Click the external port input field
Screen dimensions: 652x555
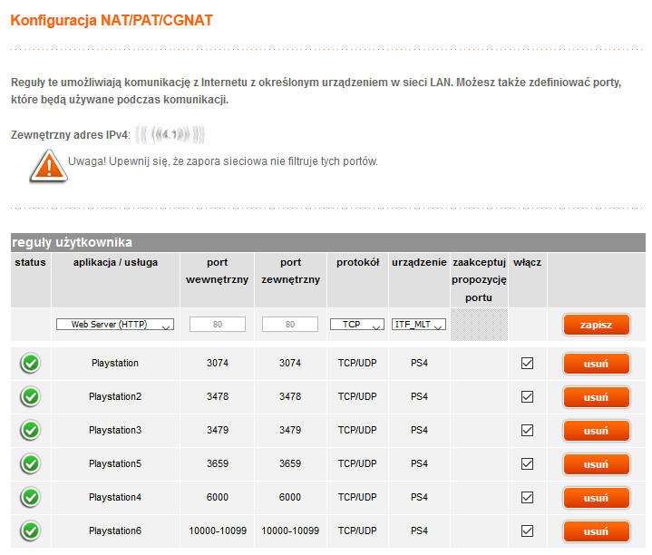click(290, 325)
